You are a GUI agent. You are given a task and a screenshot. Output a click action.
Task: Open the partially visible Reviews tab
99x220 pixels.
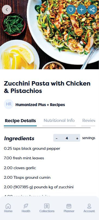(x=88, y=121)
